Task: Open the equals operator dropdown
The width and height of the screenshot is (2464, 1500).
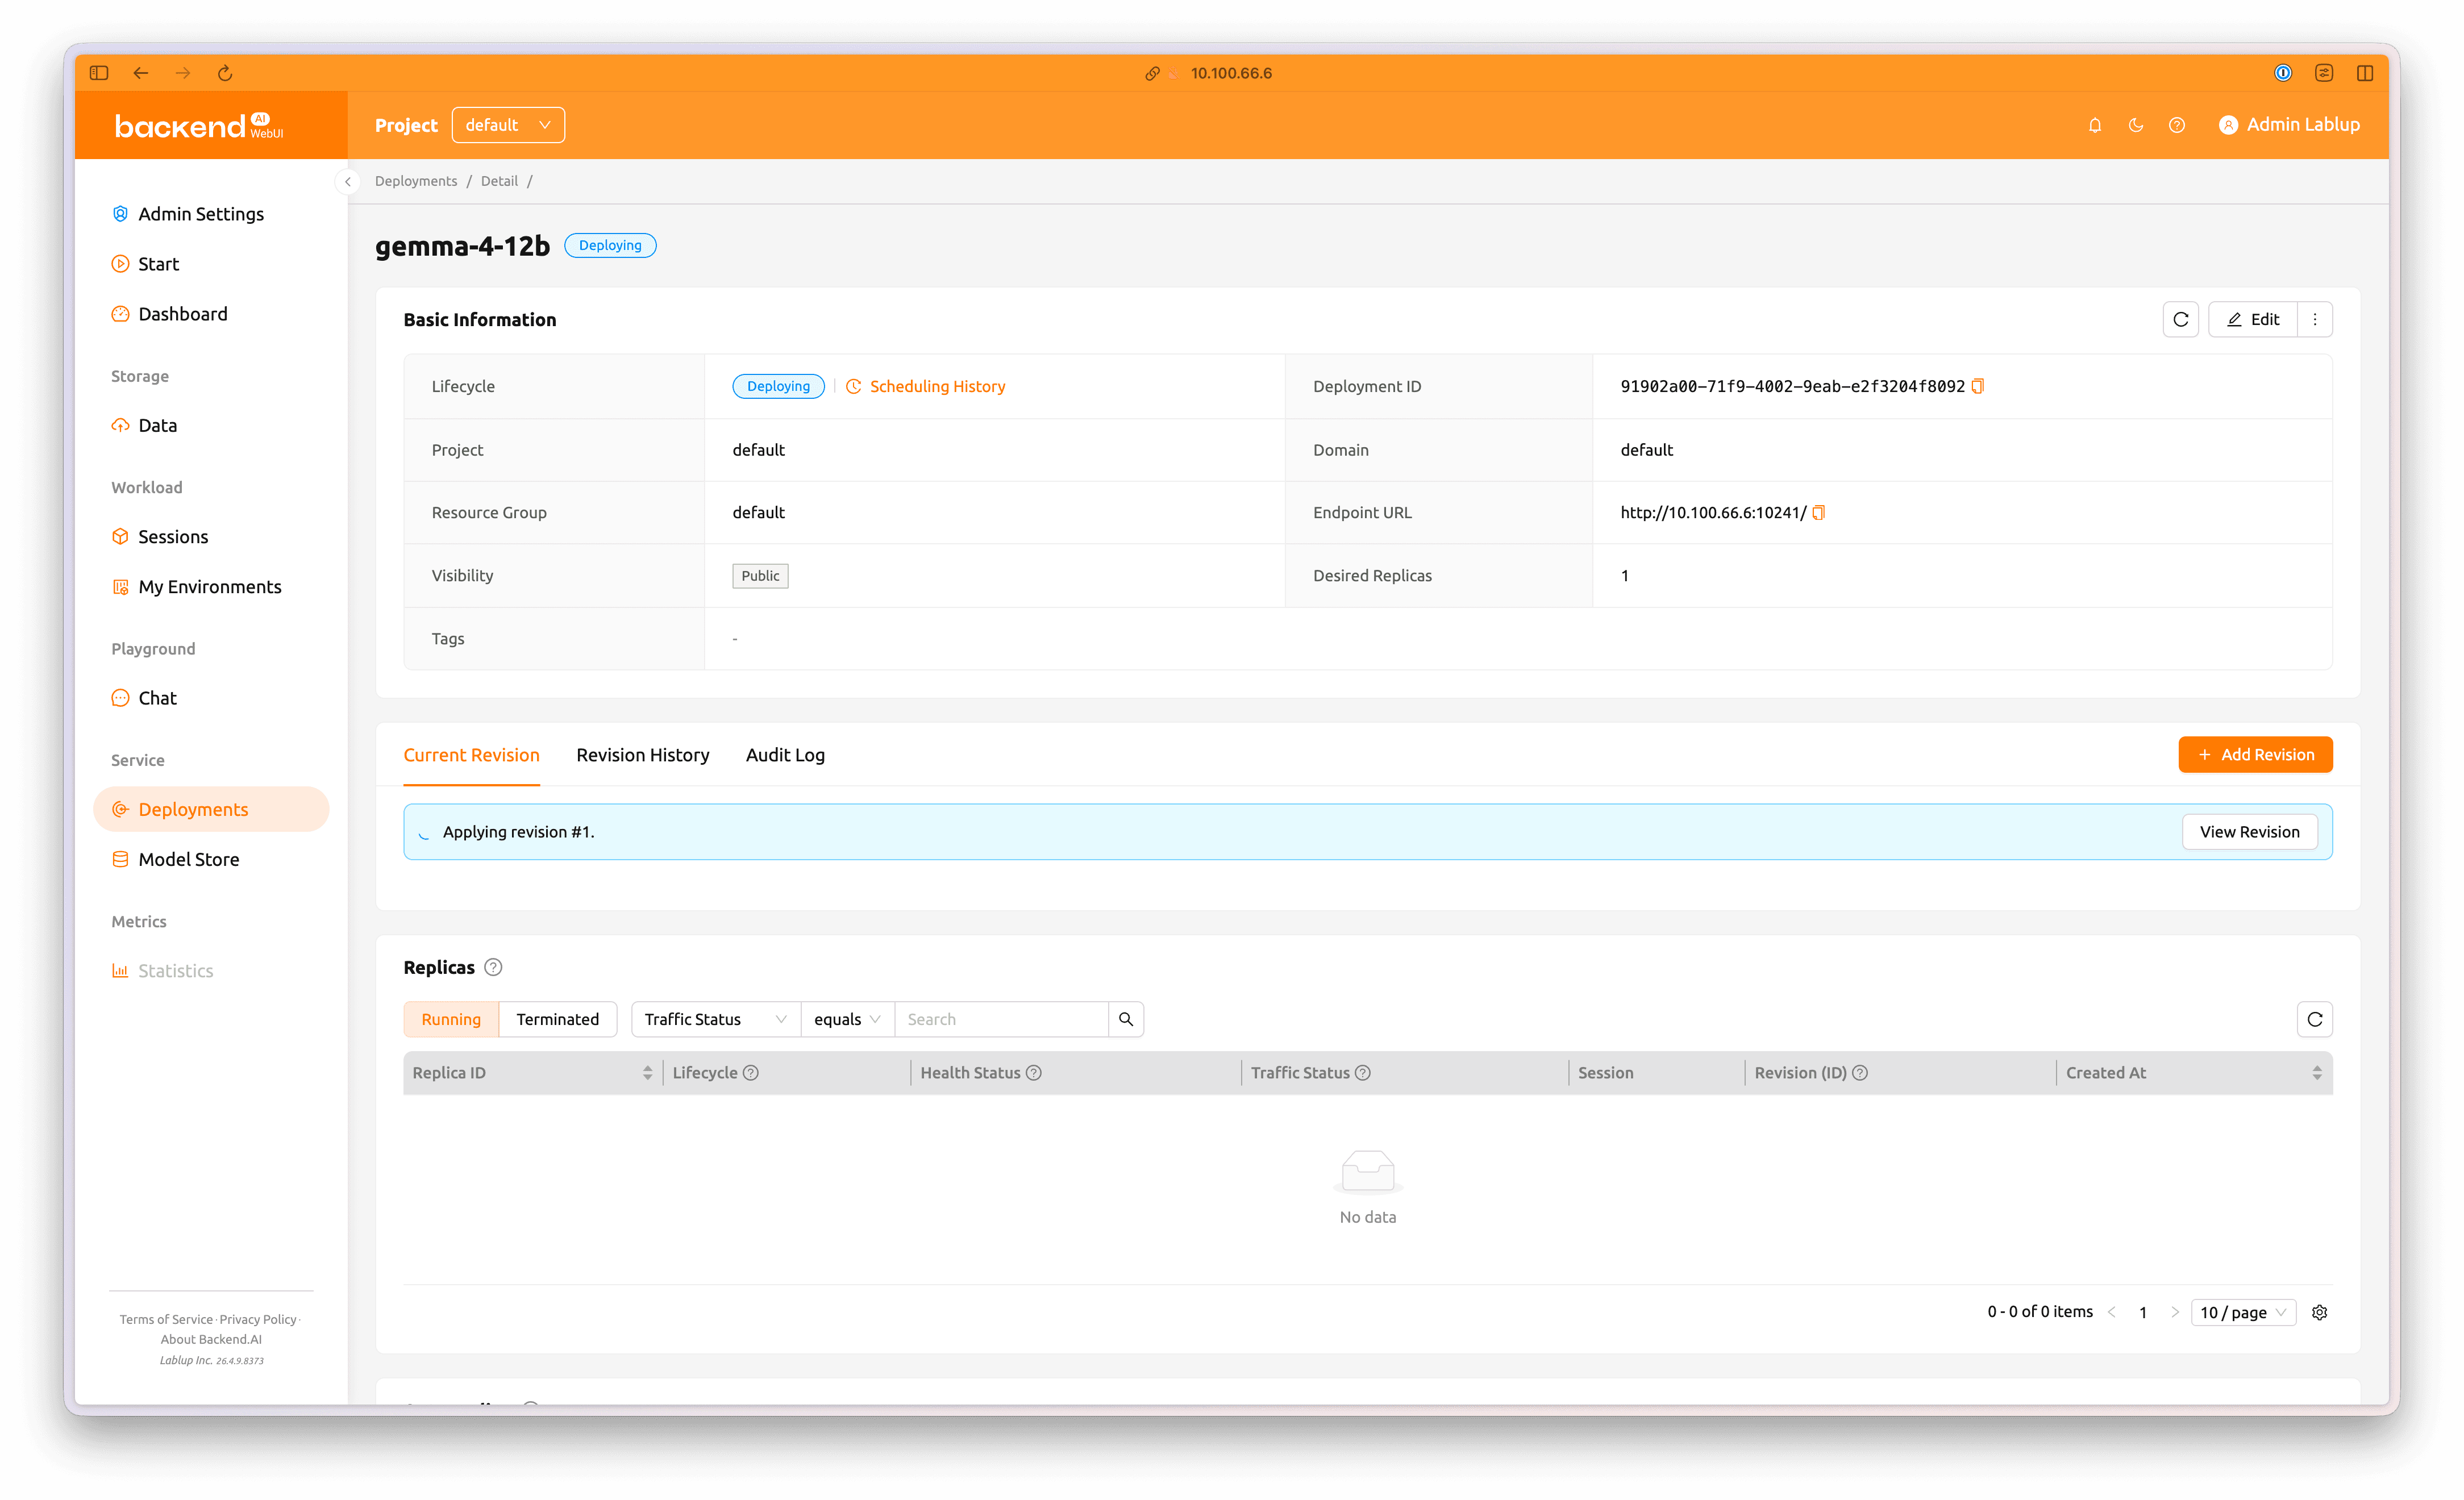Action: tap(847, 1019)
